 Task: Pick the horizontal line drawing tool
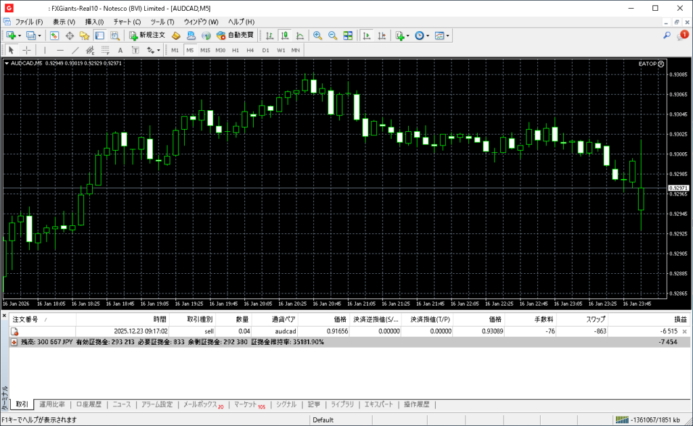pos(60,50)
